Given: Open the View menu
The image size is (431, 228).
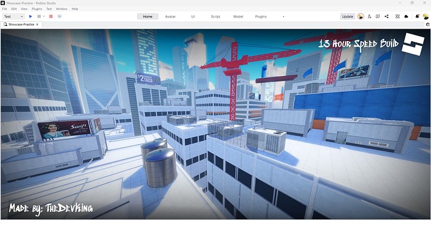Looking at the screenshot, I should [x=24, y=9].
